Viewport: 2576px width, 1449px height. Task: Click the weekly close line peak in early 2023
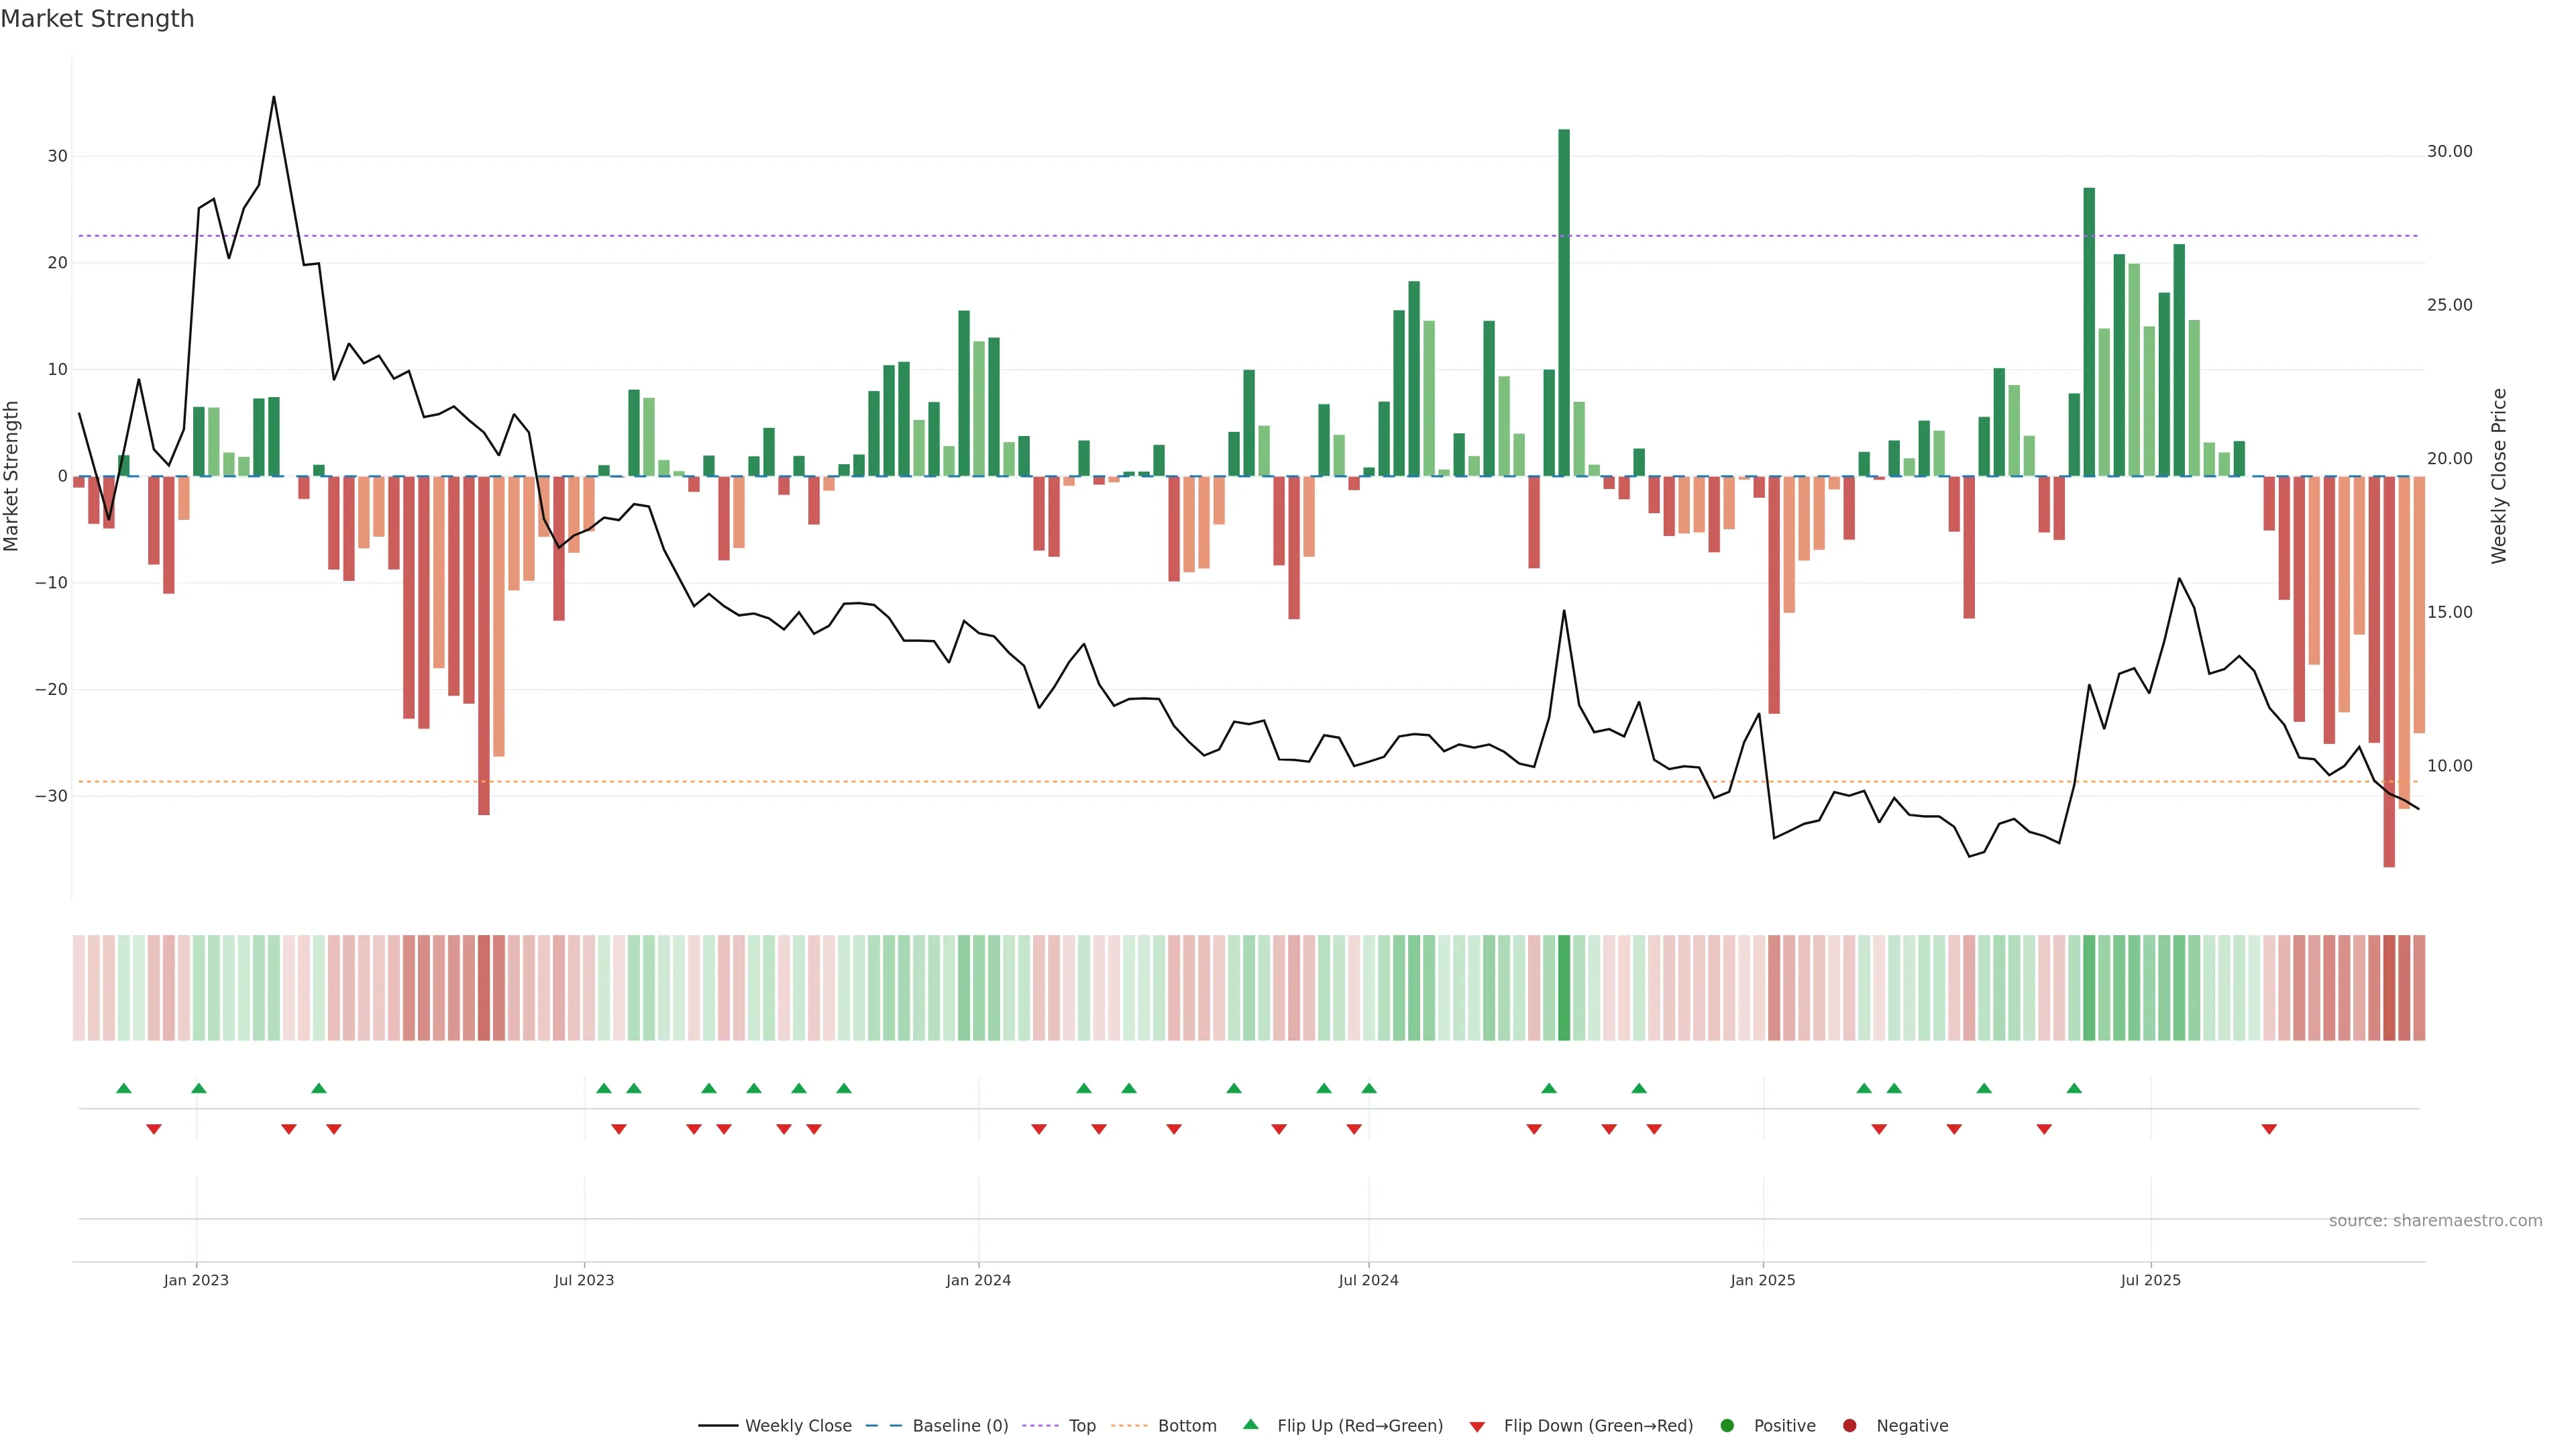(x=274, y=98)
